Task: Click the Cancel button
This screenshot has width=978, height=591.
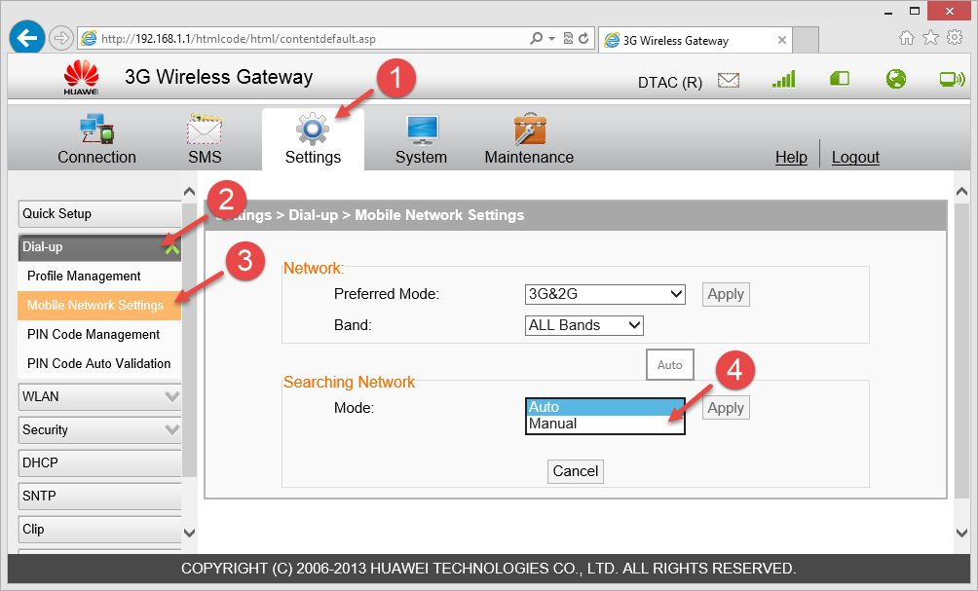Action: [575, 471]
